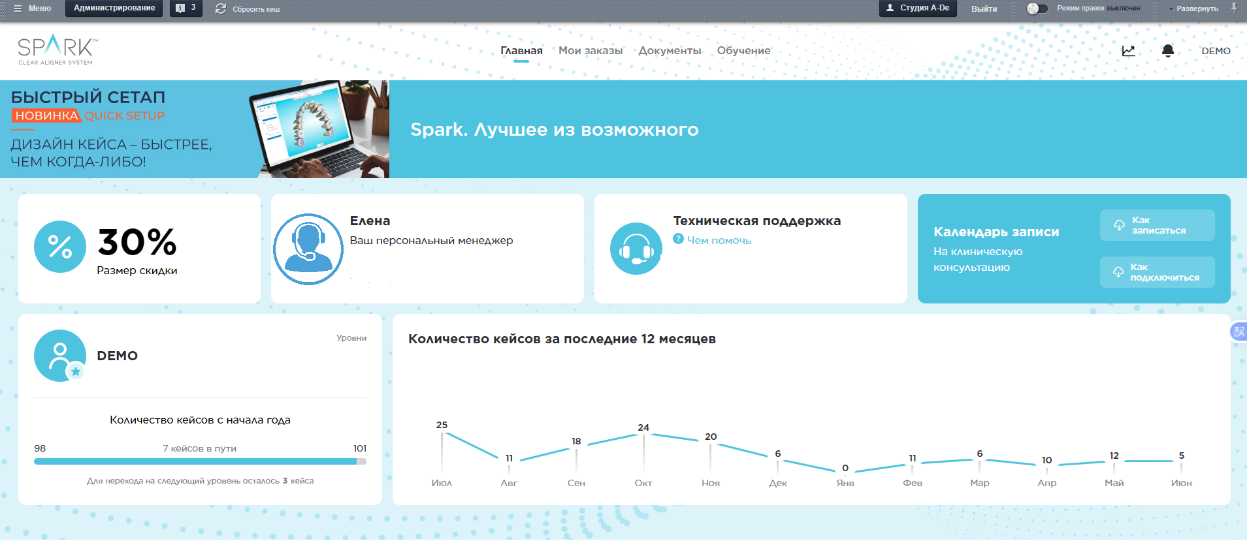
Task: Open the hamburger Меню icon
Action: pos(18,8)
